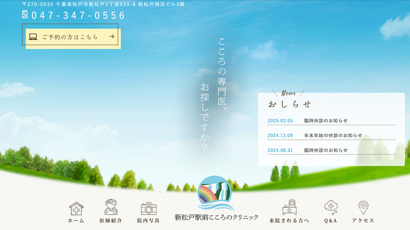Click the 新松戸駅前こころのクリニック title text
Viewport: 410px width, 230px height.
pyautogui.click(x=217, y=217)
